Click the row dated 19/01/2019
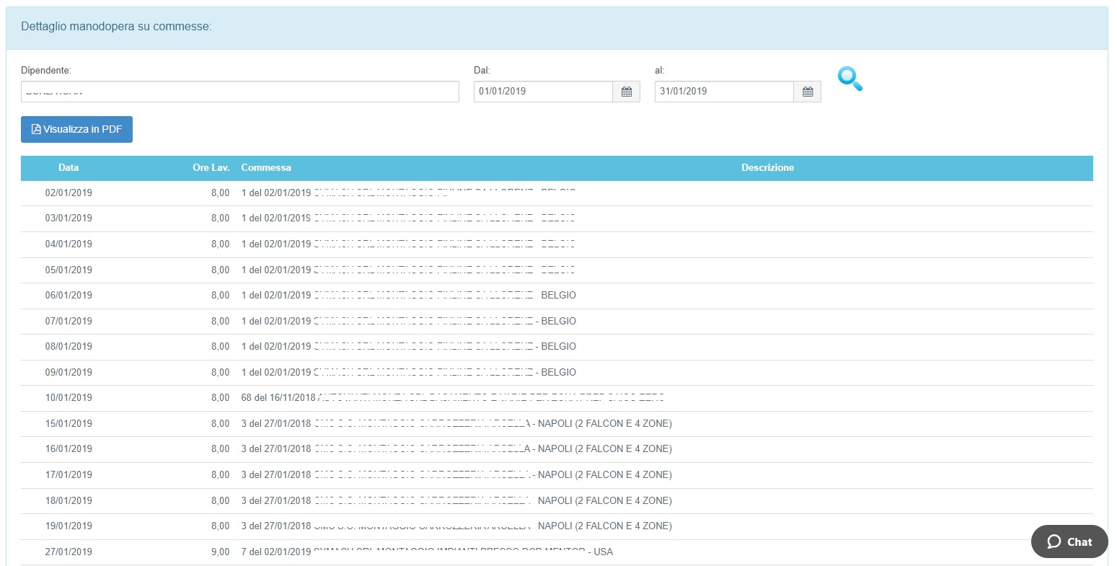The height and width of the screenshot is (566, 1117). [69, 526]
